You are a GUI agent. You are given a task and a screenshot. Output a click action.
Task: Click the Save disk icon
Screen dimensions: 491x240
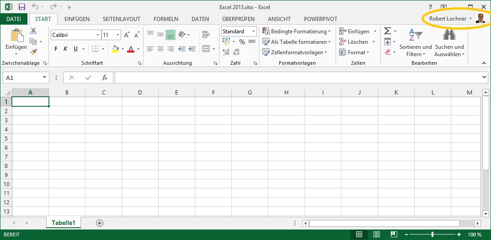(21, 7)
